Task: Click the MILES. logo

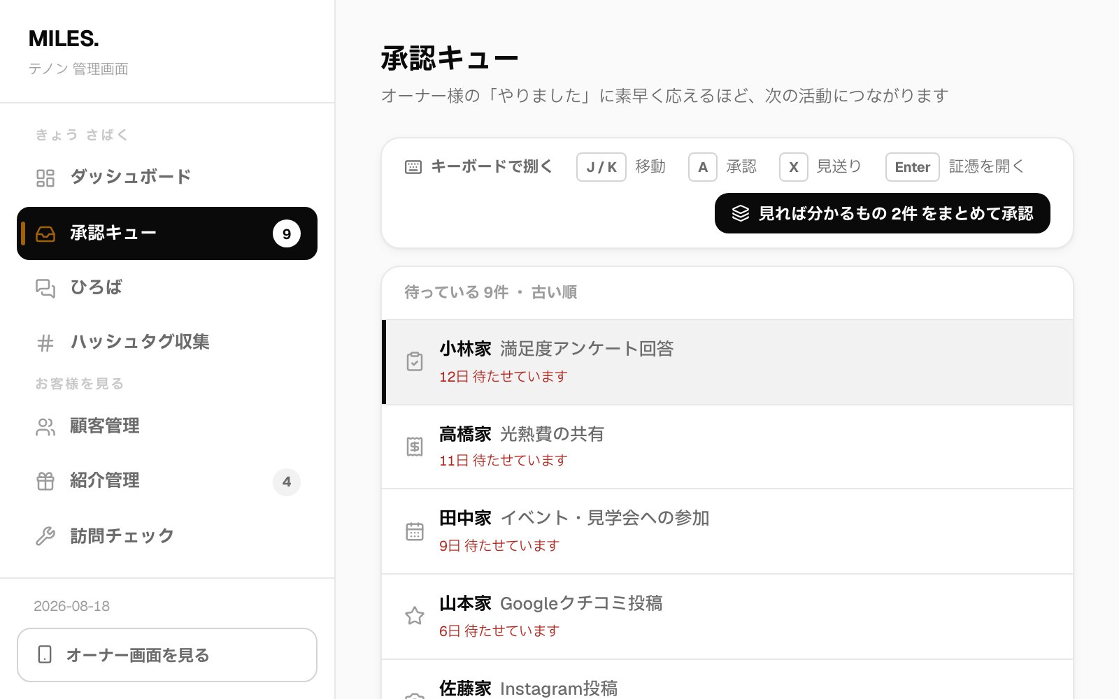Action: tap(64, 38)
